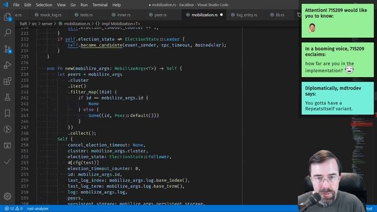Close mobilization.rs via unsaved dot
The height and width of the screenshot is (212, 377).
221,15
